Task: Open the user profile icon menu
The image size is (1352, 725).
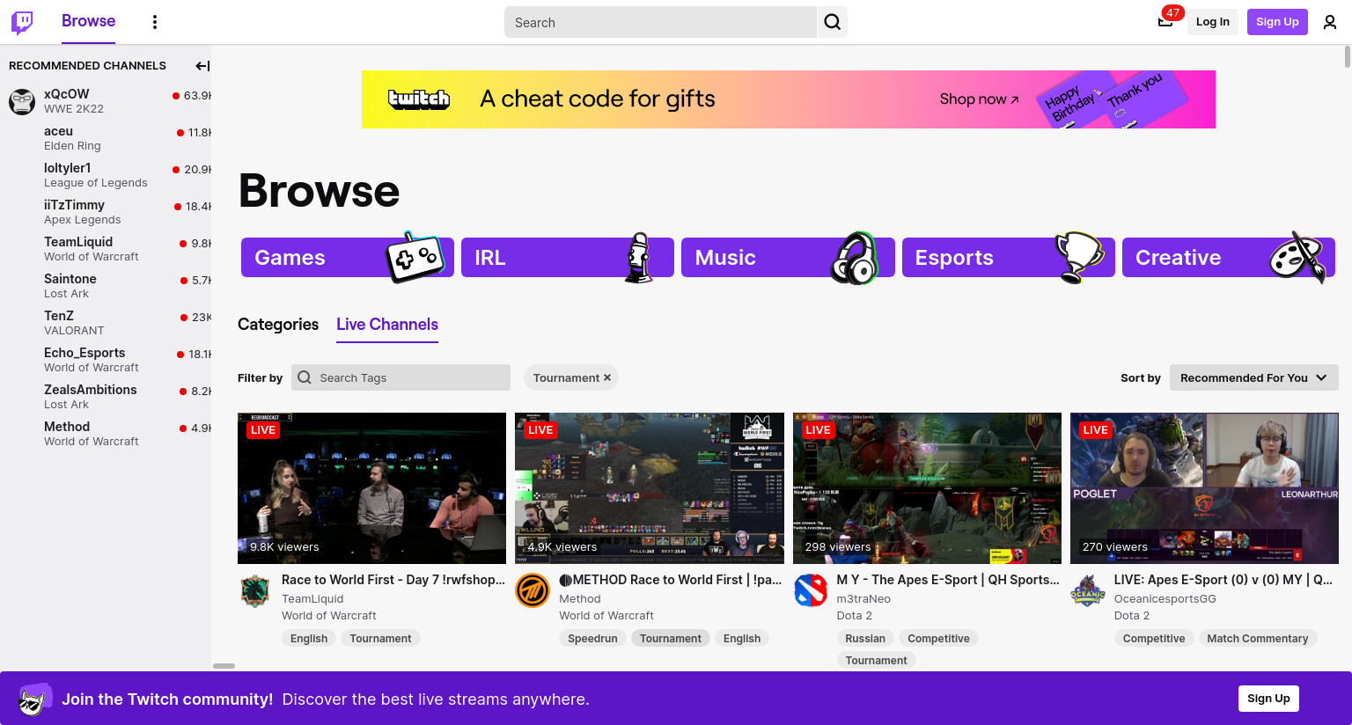Action: pos(1330,22)
